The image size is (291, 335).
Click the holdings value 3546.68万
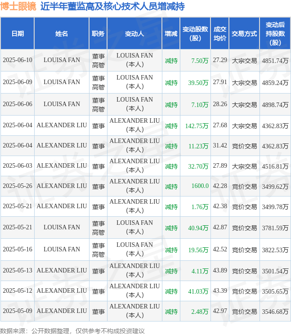click(275, 312)
